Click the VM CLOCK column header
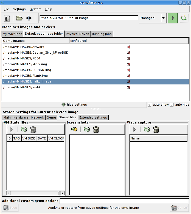 [56, 138]
